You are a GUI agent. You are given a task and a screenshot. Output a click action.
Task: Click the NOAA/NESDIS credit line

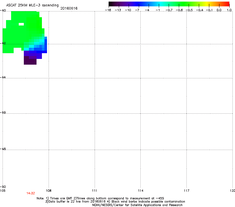tap(137, 205)
